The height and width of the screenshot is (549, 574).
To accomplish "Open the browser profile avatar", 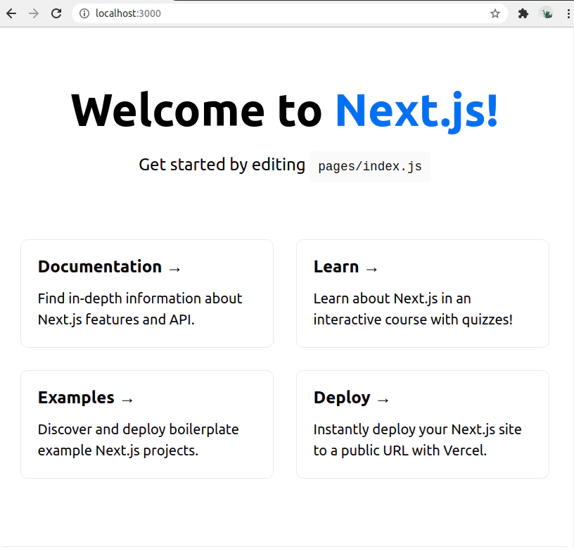I will (x=546, y=13).
